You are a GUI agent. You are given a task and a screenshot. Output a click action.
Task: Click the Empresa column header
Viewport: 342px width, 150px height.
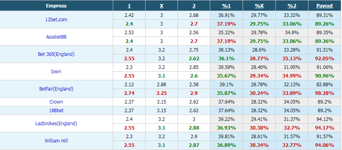[56, 6]
